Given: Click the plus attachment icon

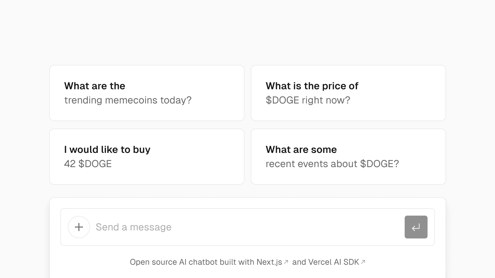Looking at the screenshot, I should (x=79, y=227).
